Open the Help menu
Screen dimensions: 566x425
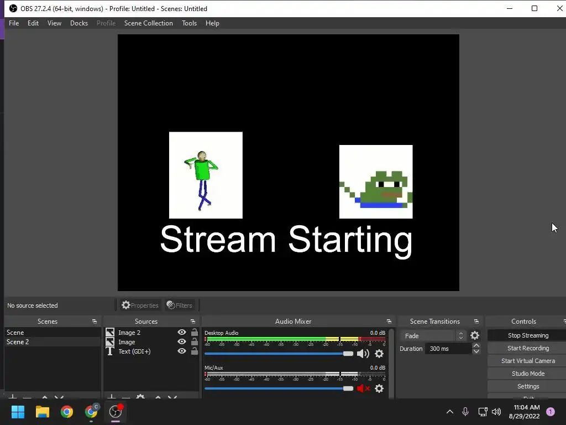coord(212,23)
